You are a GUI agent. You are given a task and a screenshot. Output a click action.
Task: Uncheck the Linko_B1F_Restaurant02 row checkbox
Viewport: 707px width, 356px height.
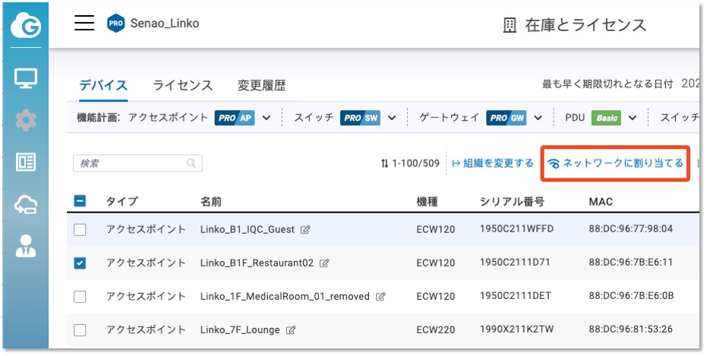click(x=80, y=263)
